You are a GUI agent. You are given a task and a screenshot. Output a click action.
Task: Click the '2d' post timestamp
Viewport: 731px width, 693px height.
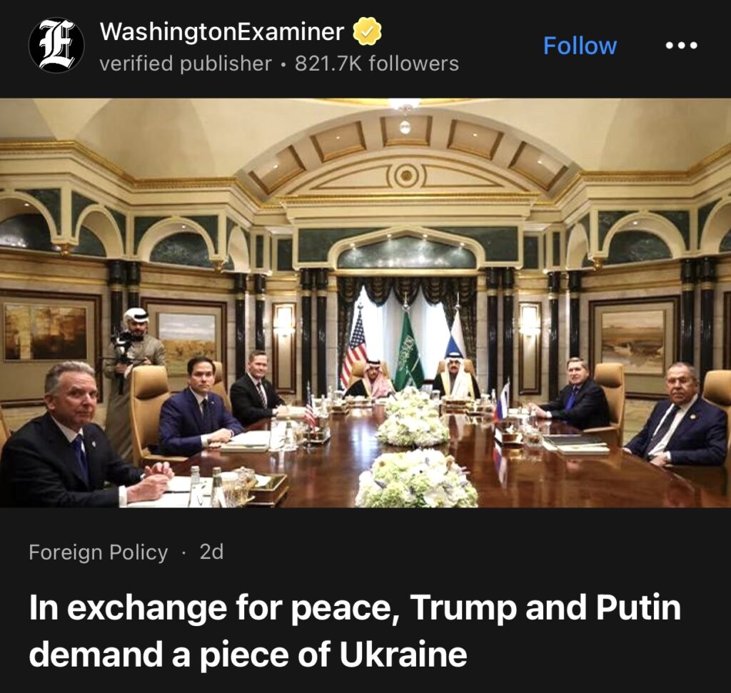click(211, 552)
